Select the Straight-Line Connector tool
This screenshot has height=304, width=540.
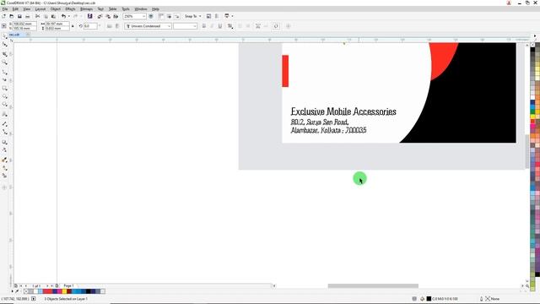pos(4,132)
